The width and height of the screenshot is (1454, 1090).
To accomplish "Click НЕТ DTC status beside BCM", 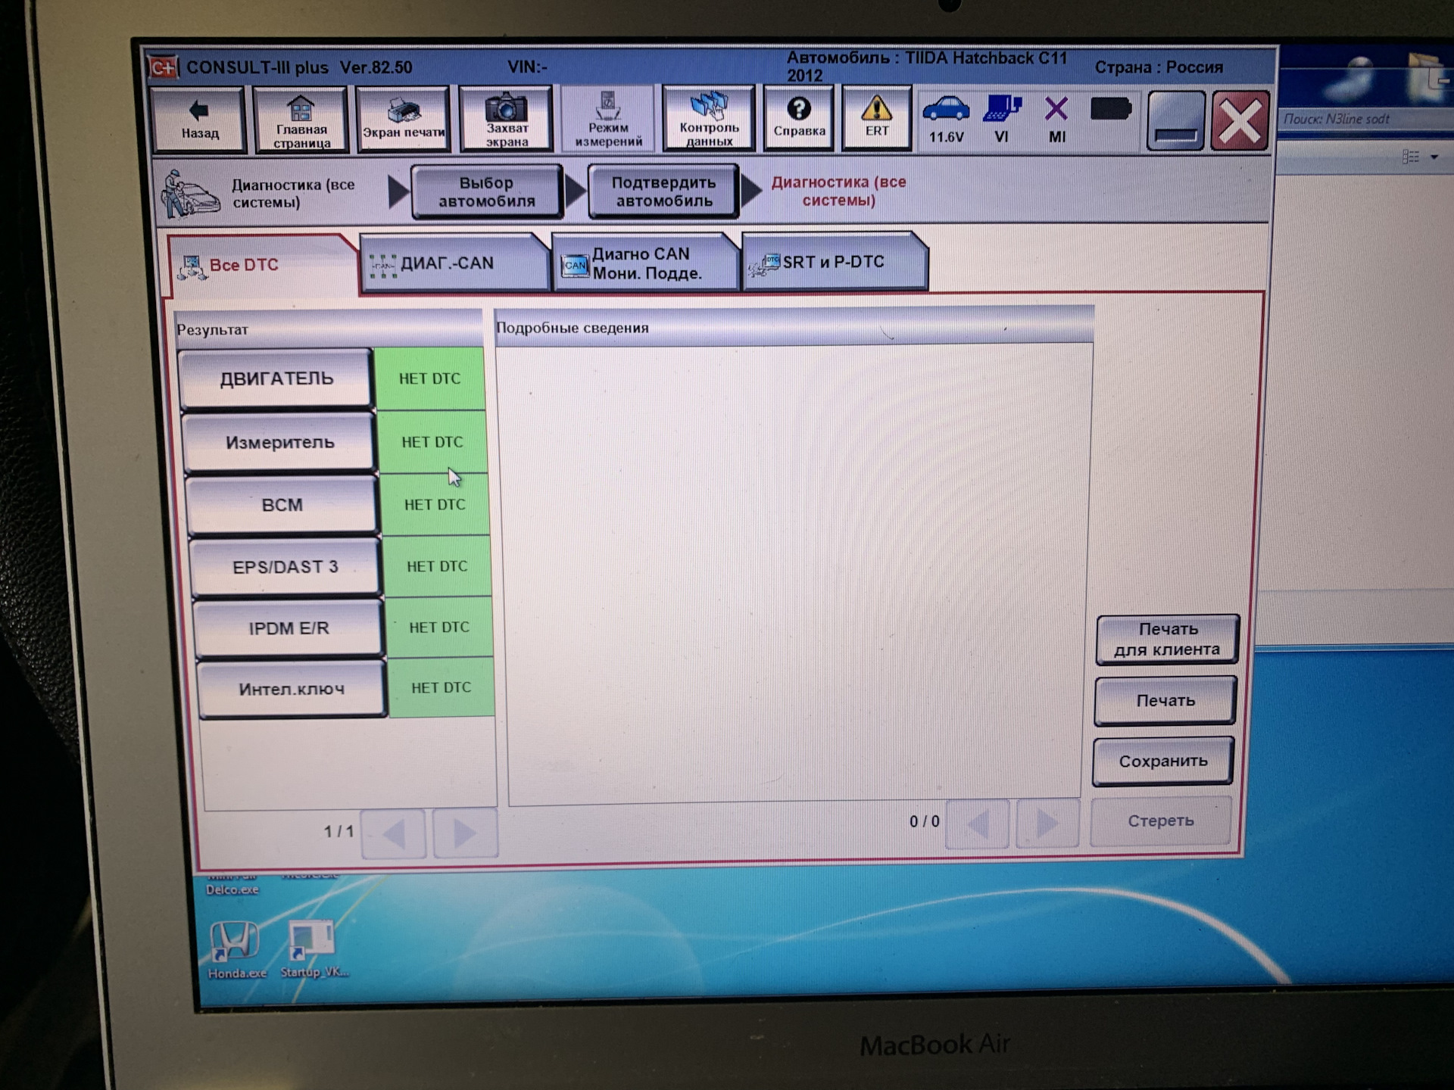I will coord(435,504).
